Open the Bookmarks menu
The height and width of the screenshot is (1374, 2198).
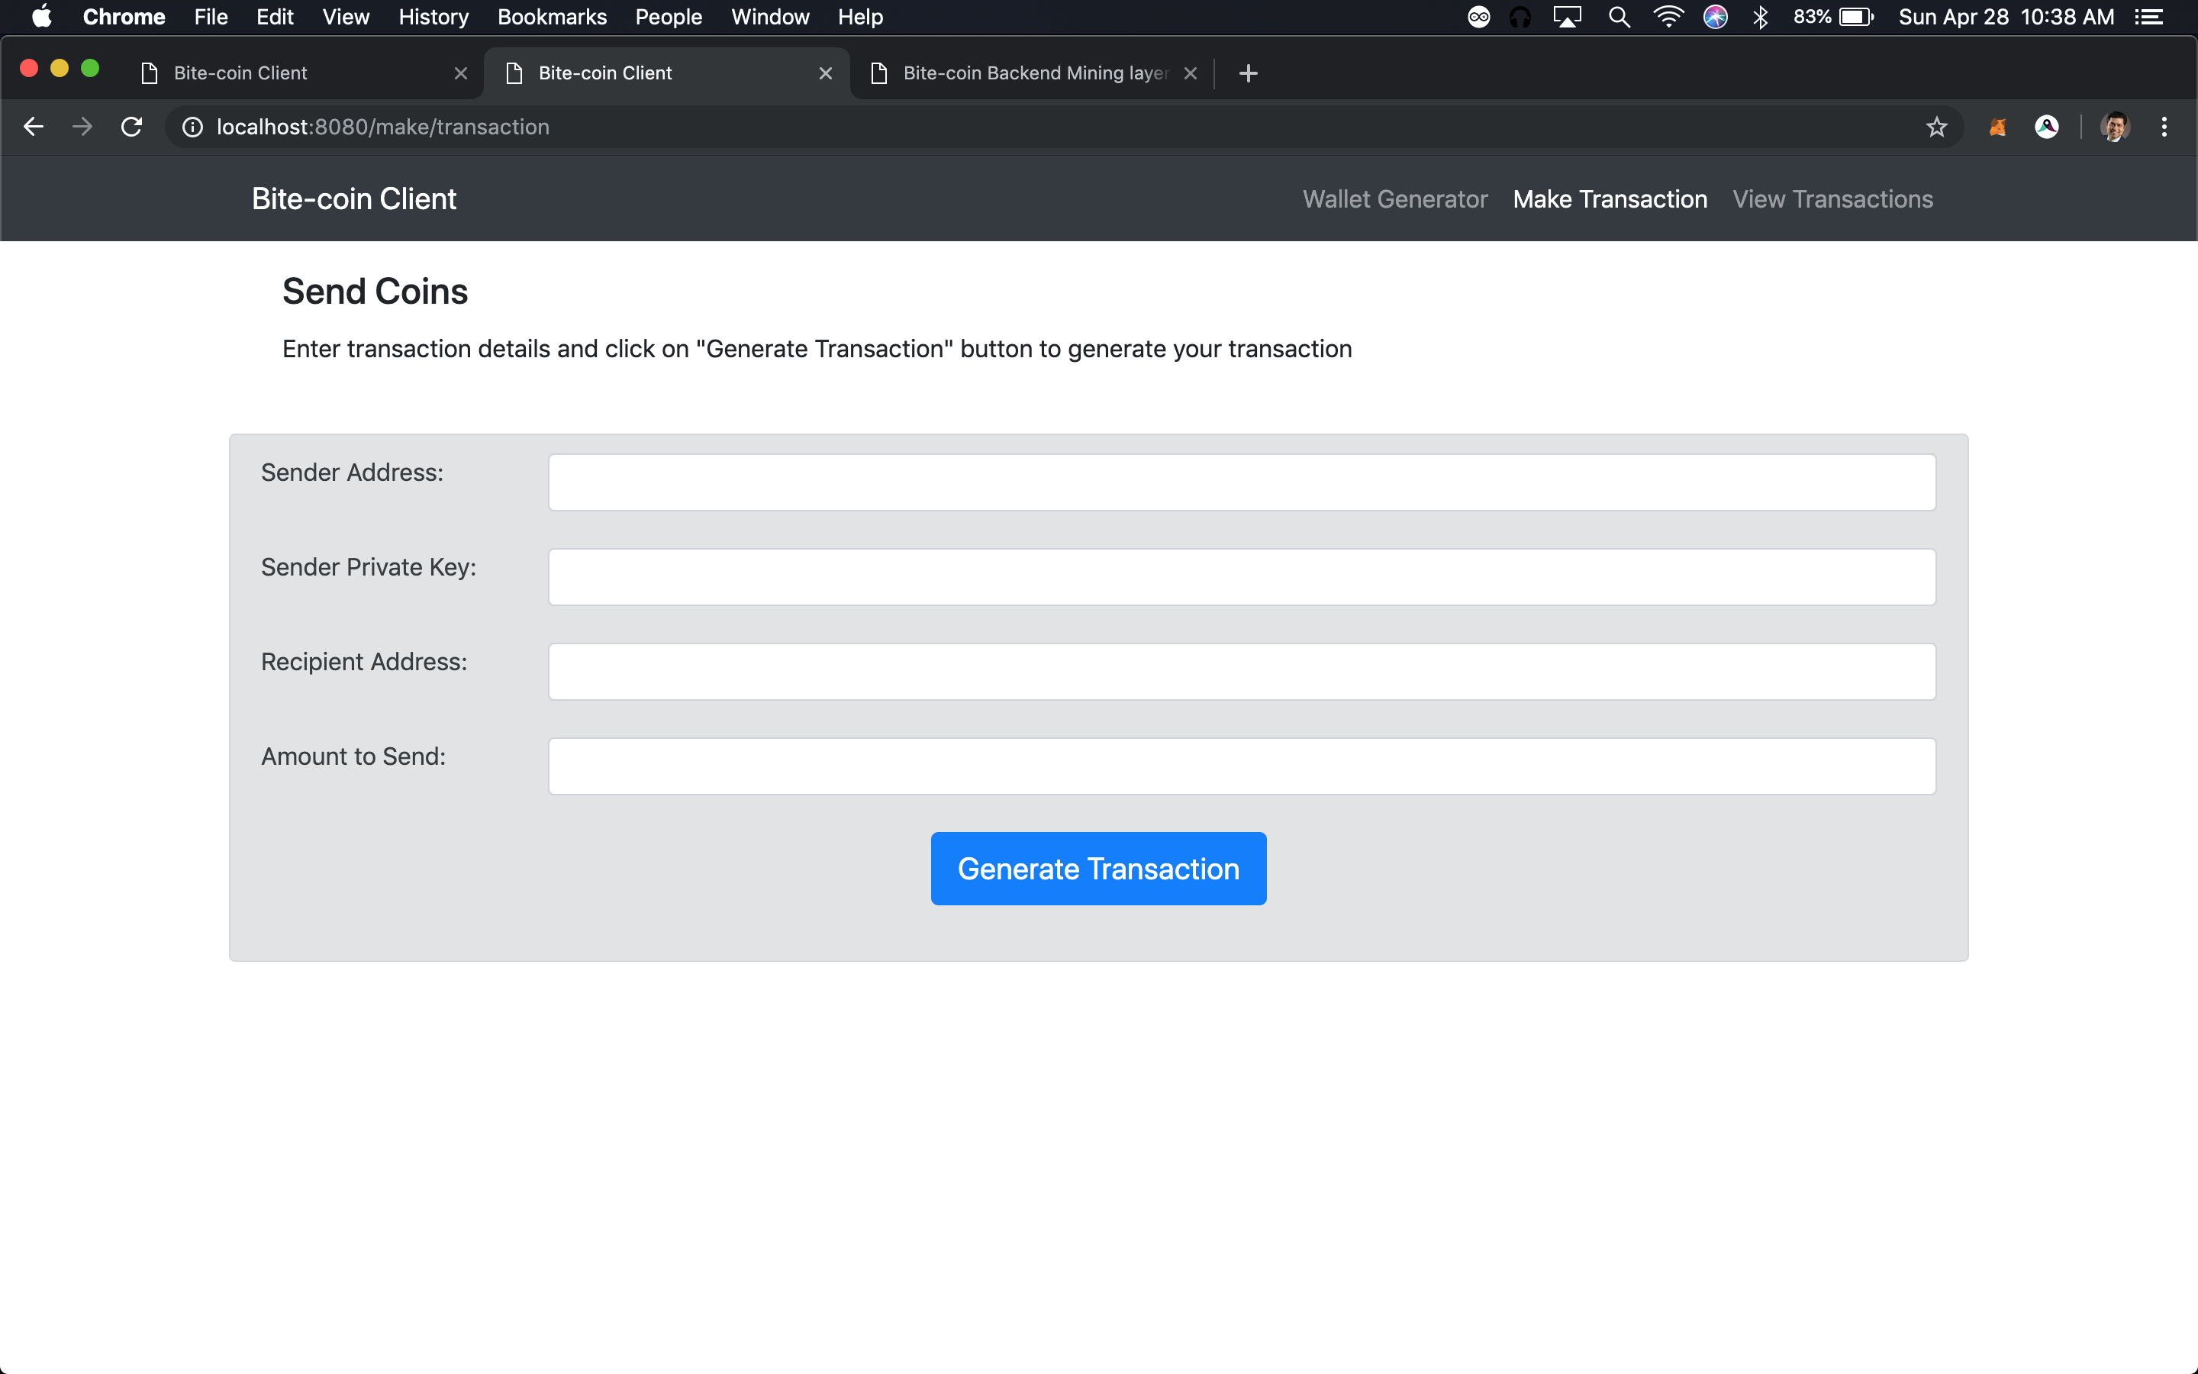[x=551, y=18]
